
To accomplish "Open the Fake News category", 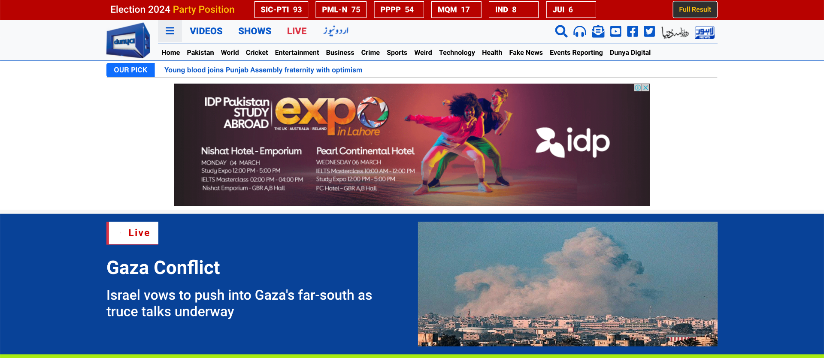I will click(526, 52).
